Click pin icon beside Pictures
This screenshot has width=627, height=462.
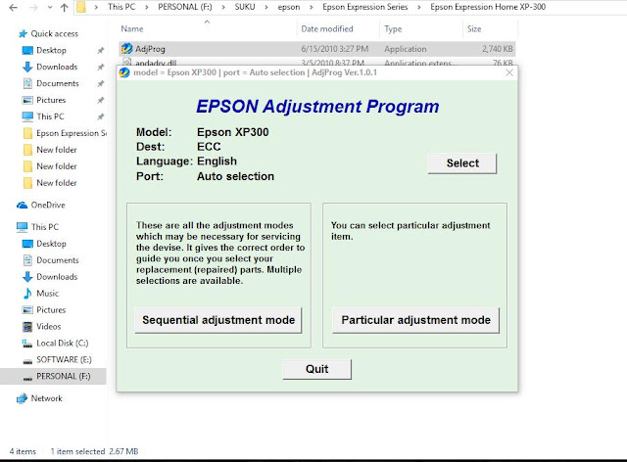point(100,100)
